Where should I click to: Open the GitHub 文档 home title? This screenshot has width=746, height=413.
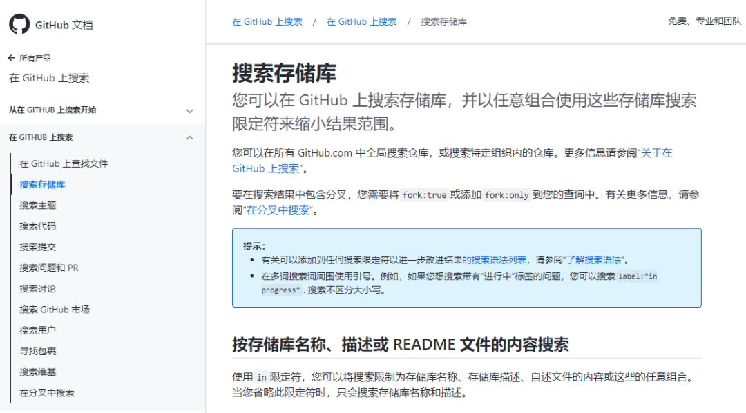click(64, 25)
